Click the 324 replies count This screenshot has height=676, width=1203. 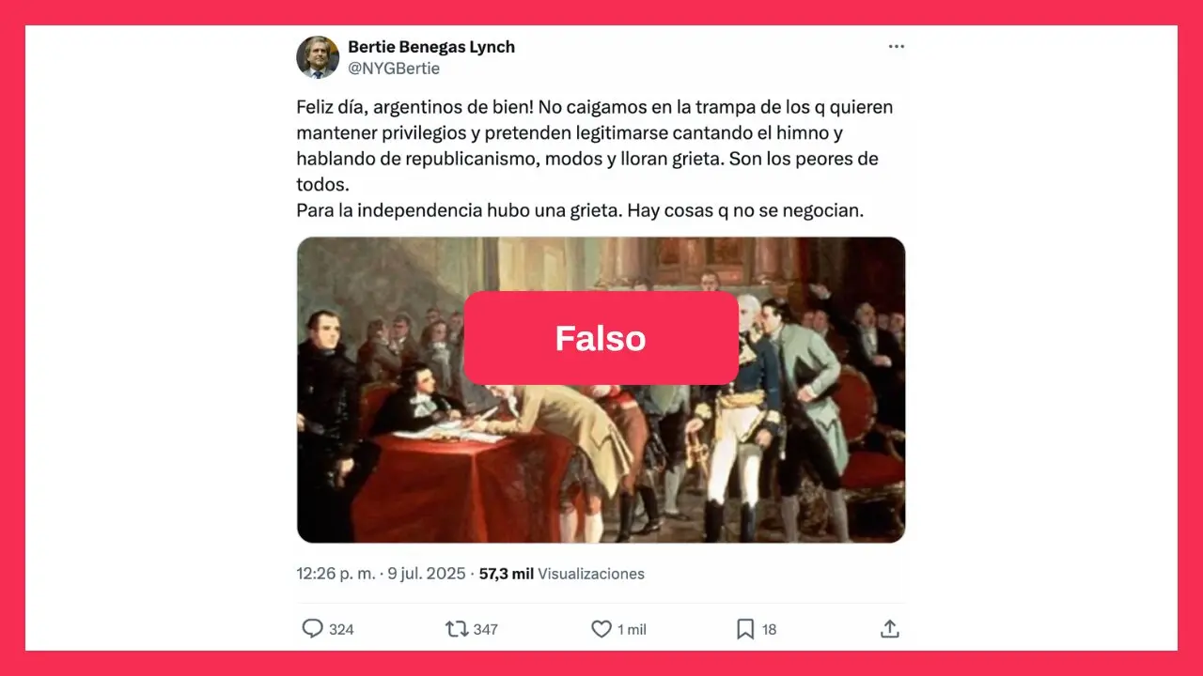click(341, 629)
